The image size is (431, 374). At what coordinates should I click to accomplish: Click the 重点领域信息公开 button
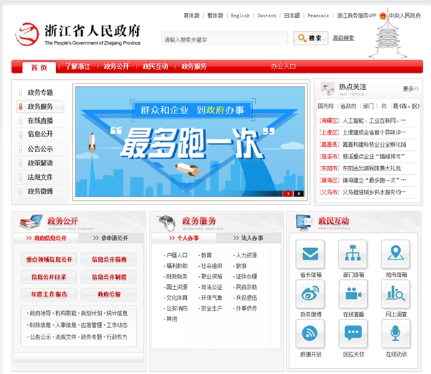click(49, 260)
